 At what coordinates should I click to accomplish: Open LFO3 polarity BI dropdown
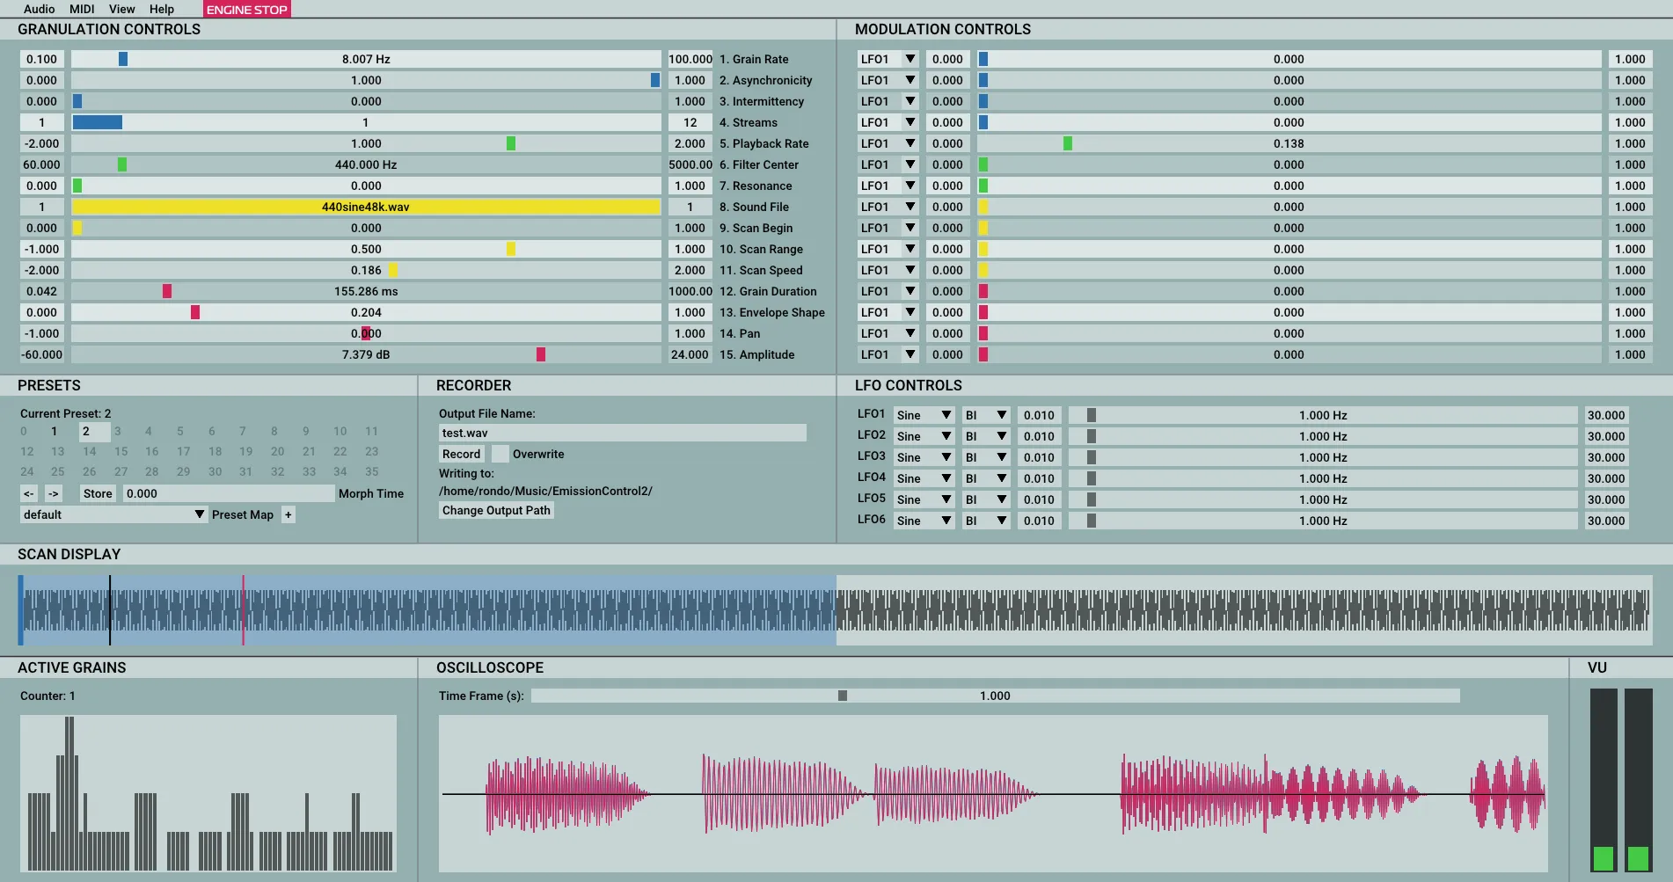(985, 457)
